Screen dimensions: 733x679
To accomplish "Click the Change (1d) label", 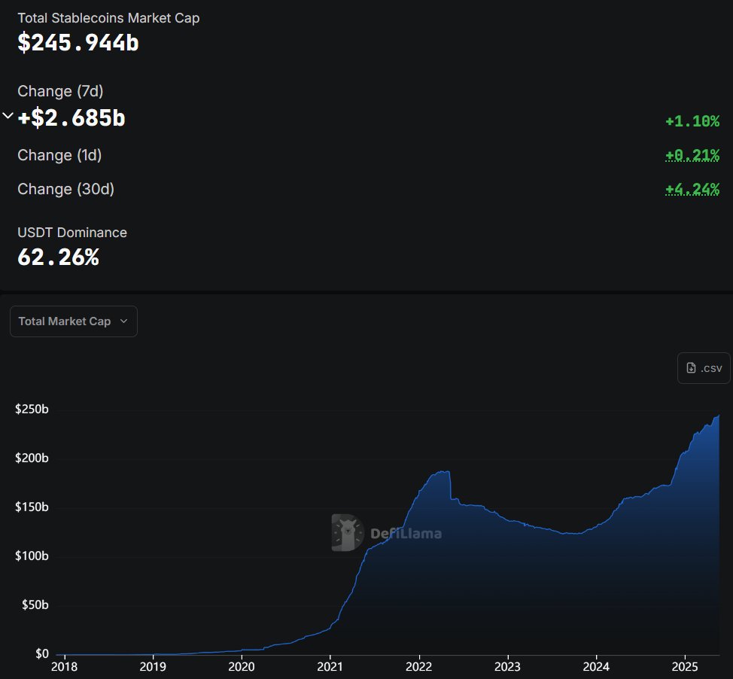I will pos(59,155).
